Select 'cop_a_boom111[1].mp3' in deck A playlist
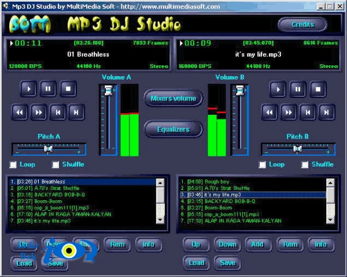This screenshot has width=347, height=277. [x=83, y=208]
